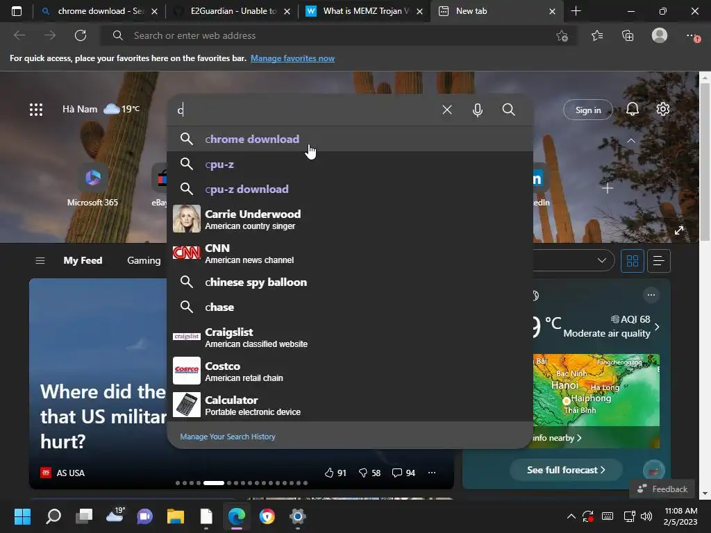Viewport: 711px width, 533px height.
Task: Open the Favorites list icon
Action: pos(596,35)
